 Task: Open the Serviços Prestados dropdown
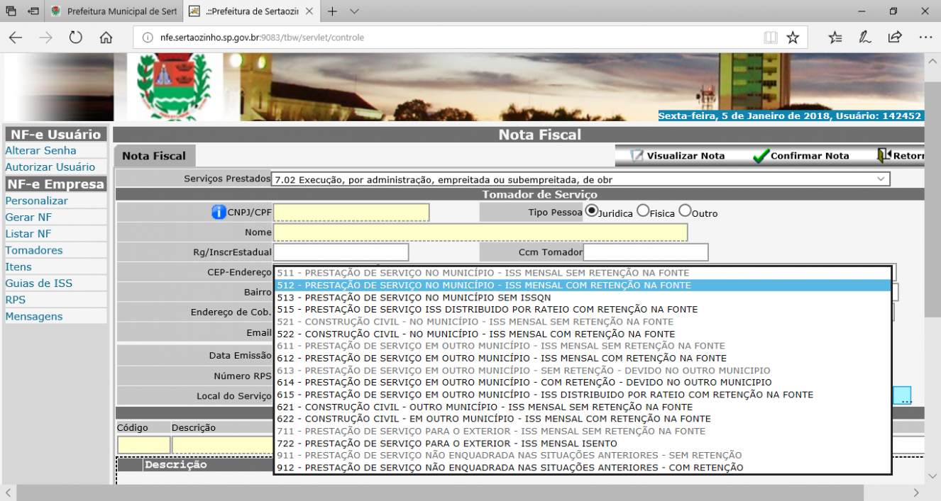tap(580, 179)
